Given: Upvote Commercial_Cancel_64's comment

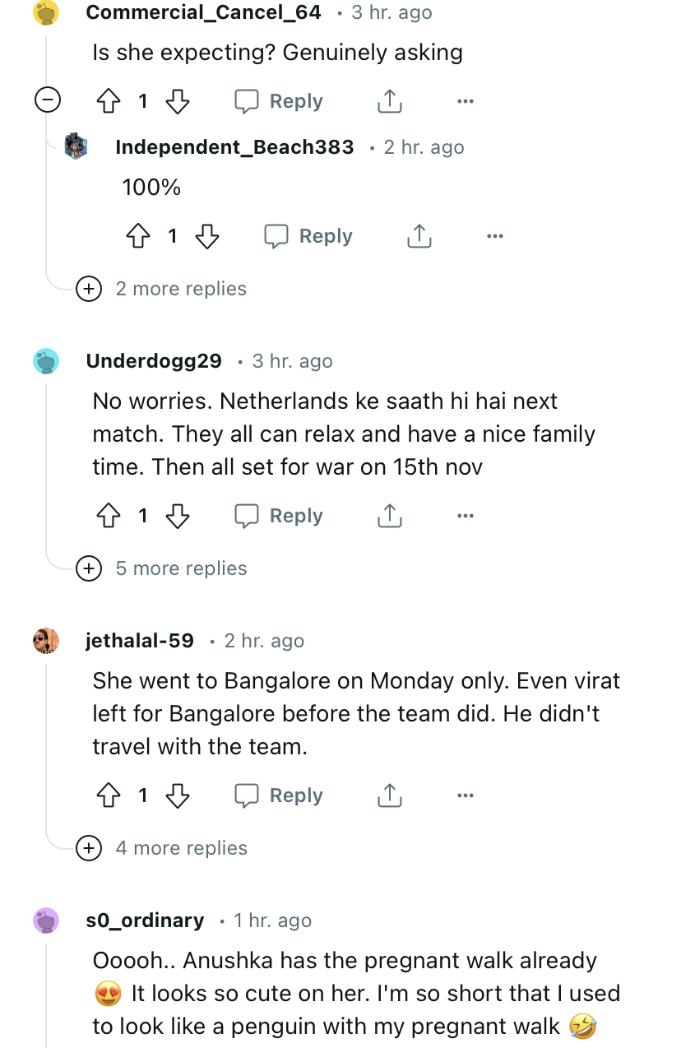Looking at the screenshot, I should [109, 101].
